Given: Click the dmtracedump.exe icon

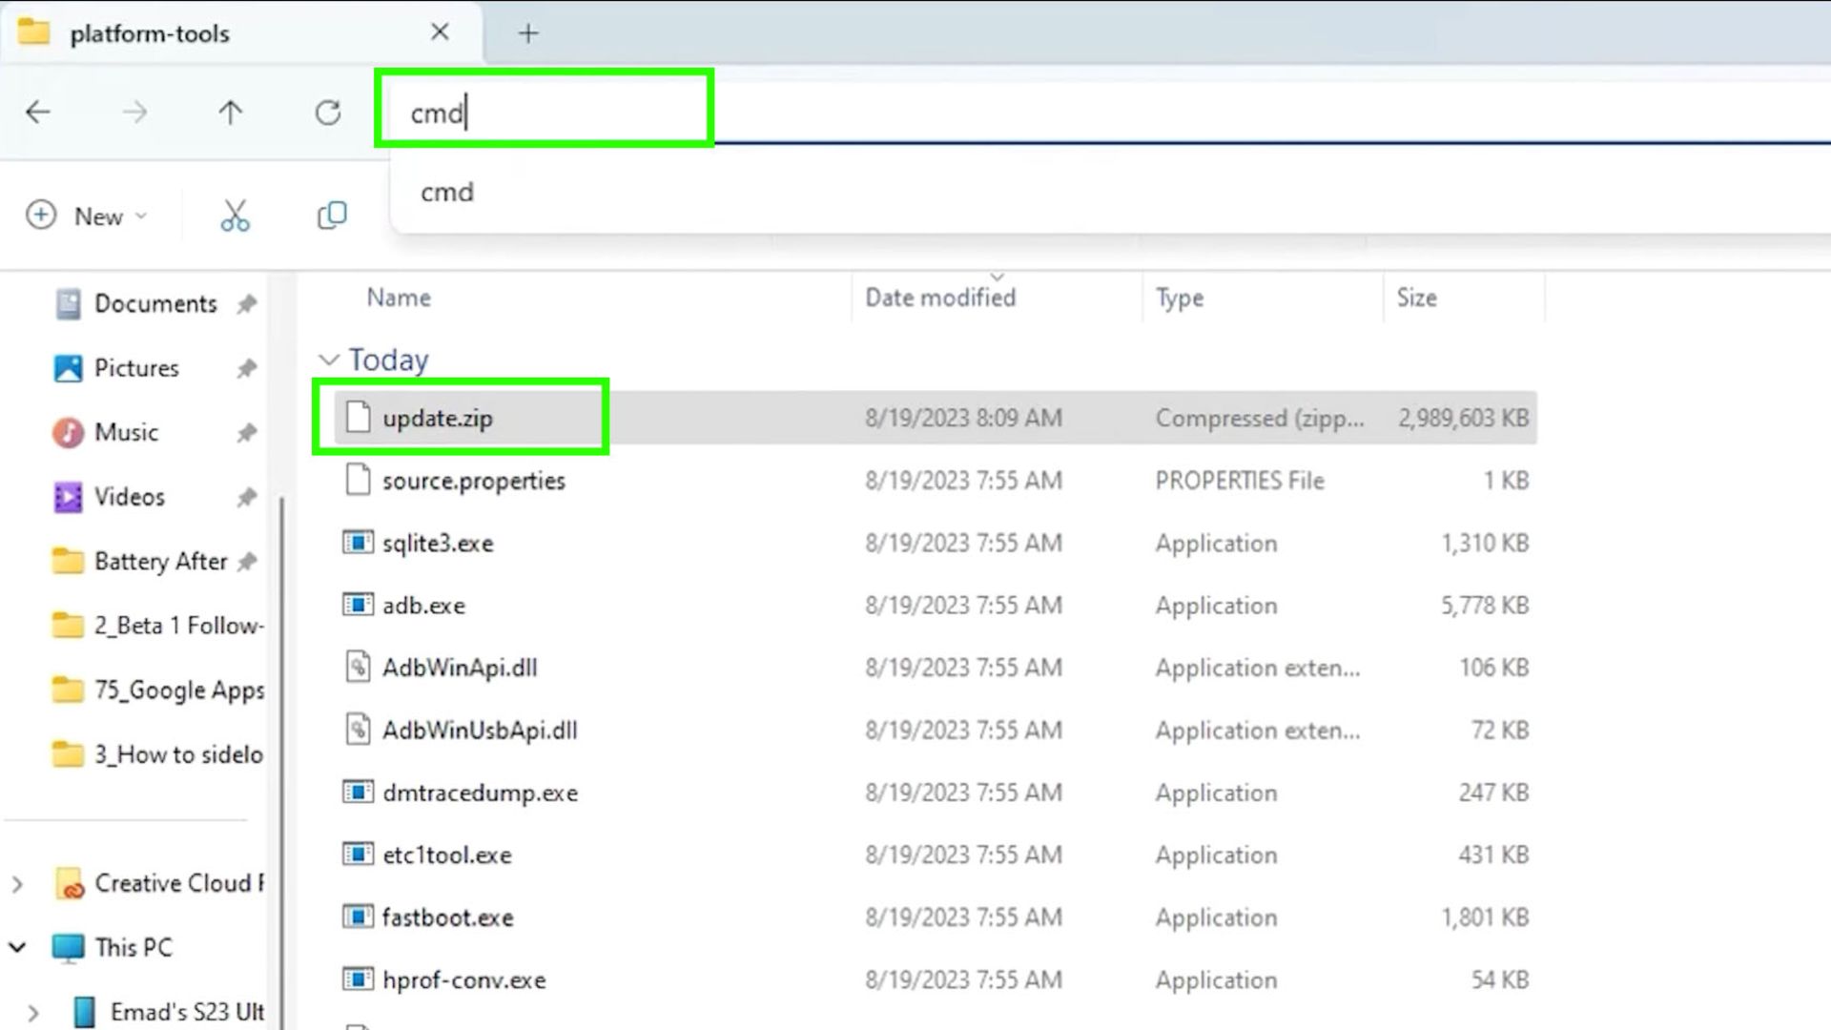Looking at the screenshot, I should [359, 791].
